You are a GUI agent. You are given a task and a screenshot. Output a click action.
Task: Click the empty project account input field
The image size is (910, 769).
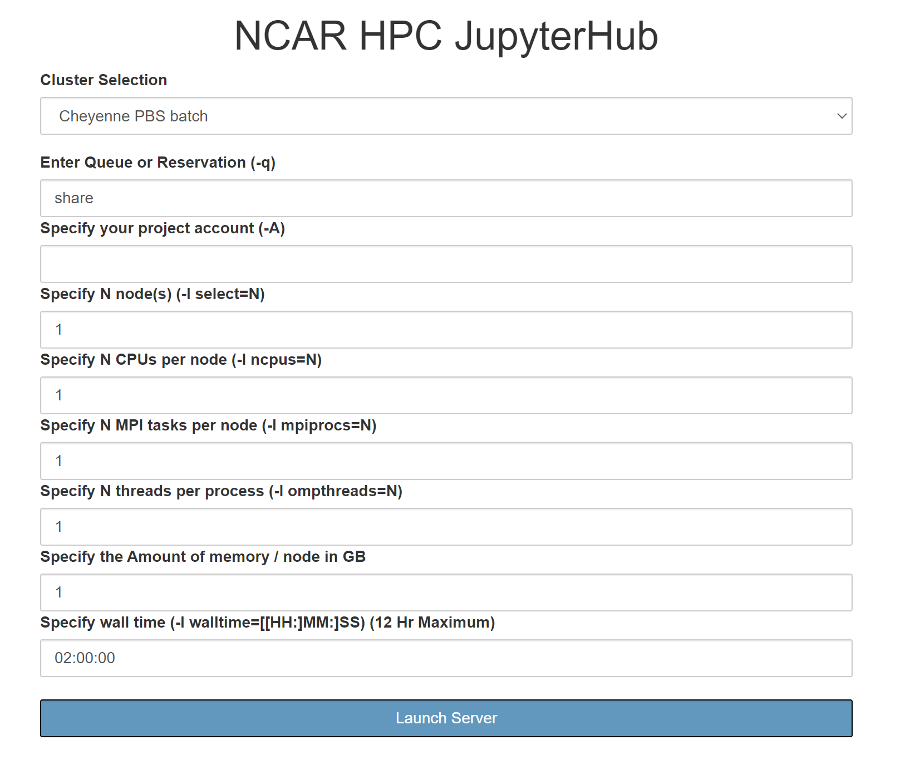(445, 264)
